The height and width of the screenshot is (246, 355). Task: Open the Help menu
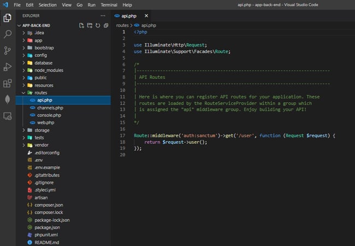(127, 5)
